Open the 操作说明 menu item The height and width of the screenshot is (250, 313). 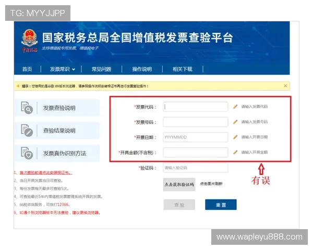[x=142, y=69]
